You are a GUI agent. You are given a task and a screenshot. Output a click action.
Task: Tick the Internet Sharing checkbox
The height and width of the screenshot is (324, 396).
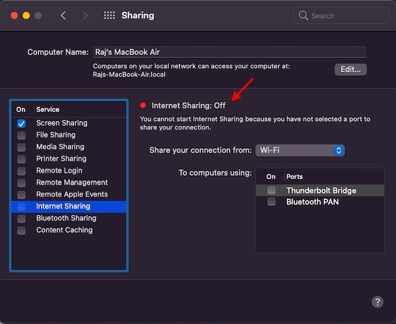coord(22,207)
